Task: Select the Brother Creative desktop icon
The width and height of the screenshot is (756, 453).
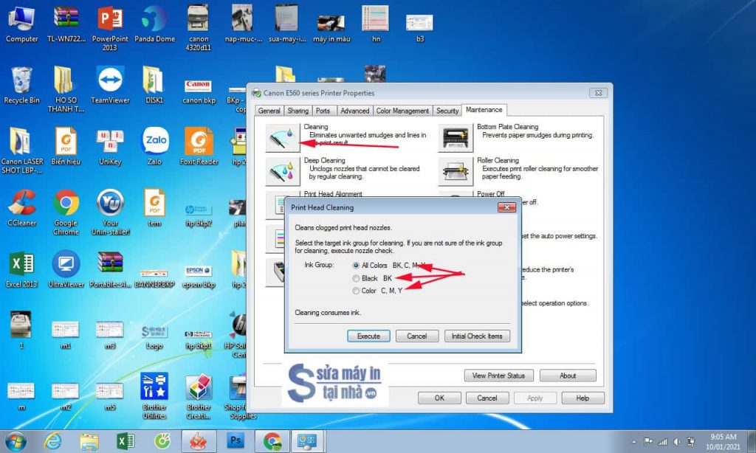Action: pyautogui.click(x=199, y=395)
